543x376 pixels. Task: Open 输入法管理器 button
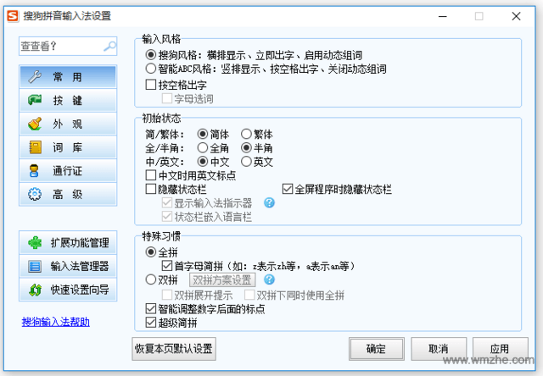click(68, 266)
